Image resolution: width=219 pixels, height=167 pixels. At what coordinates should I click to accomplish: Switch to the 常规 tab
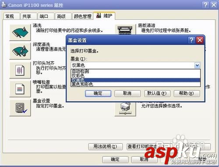coord(11,16)
